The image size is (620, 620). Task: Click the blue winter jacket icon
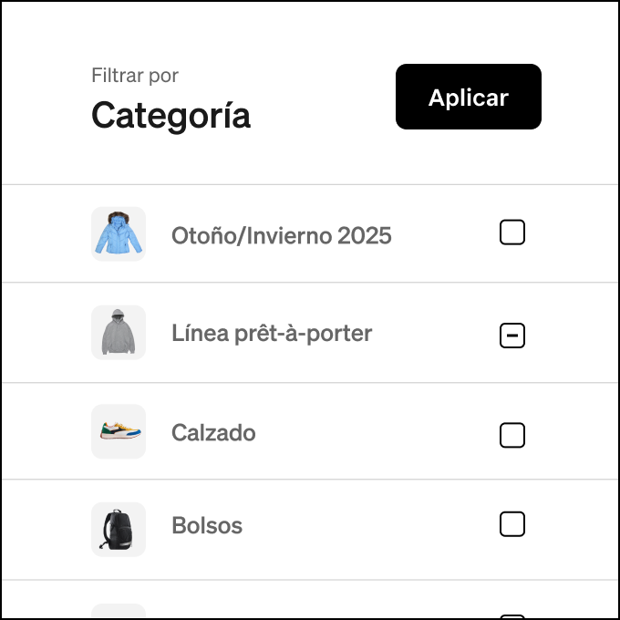point(119,233)
